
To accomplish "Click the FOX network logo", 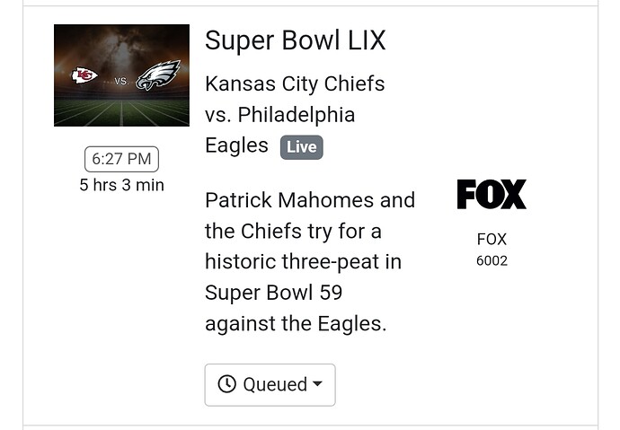I will pyautogui.click(x=492, y=194).
